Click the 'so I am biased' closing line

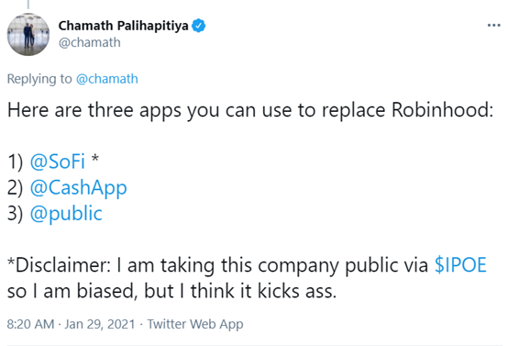(171, 291)
